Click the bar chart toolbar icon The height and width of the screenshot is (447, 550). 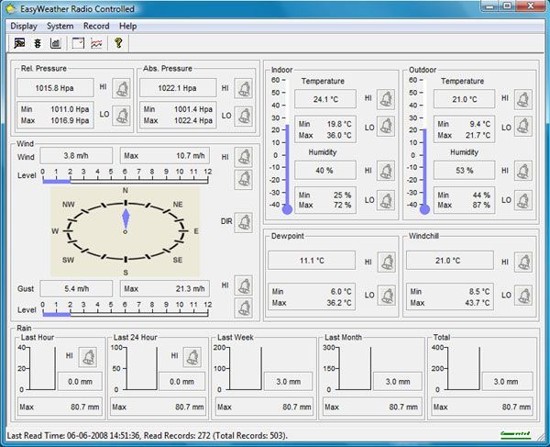55,43
